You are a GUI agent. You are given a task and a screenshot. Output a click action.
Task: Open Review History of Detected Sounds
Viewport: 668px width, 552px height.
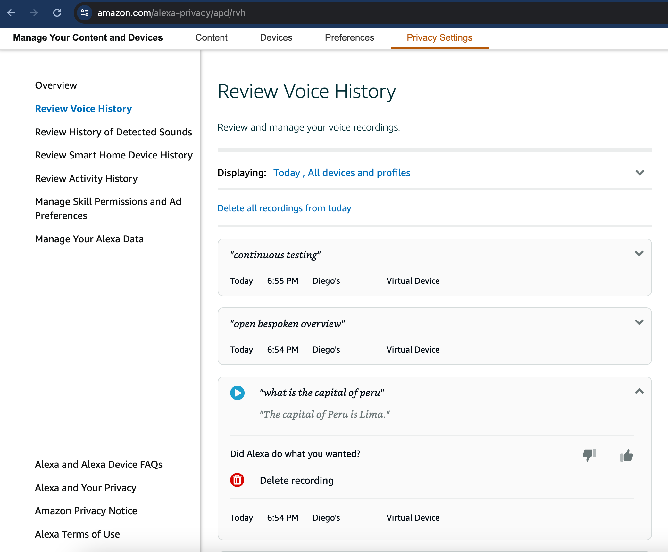pos(113,132)
